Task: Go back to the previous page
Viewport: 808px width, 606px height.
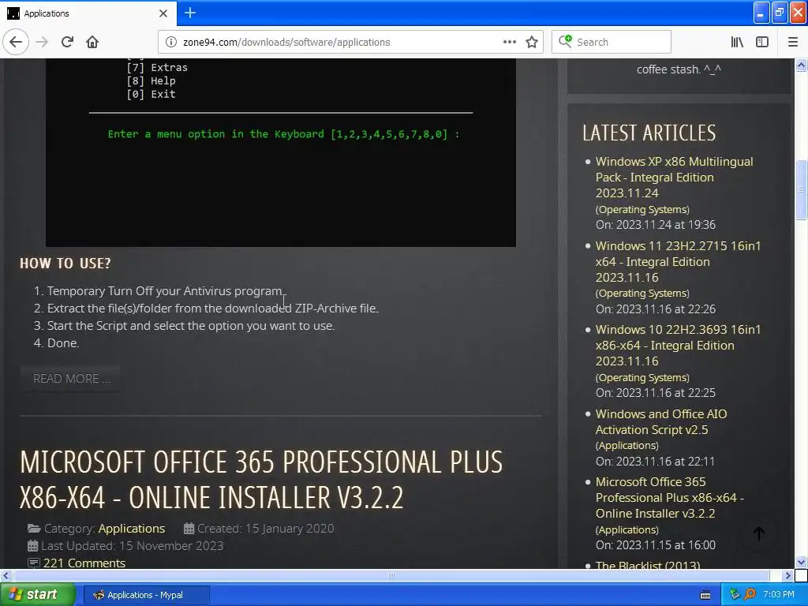Action: pyautogui.click(x=16, y=42)
